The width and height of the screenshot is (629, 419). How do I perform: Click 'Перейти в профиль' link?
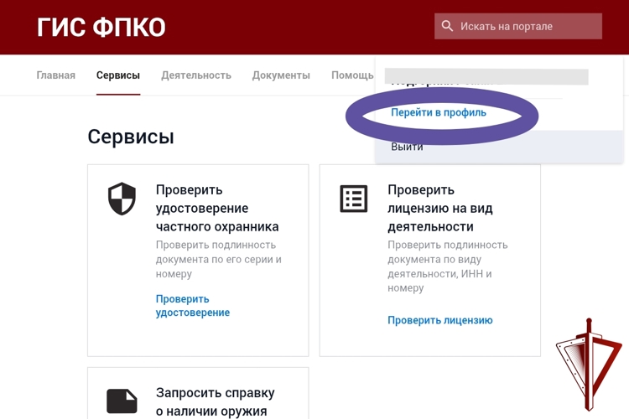click(439, 112)
